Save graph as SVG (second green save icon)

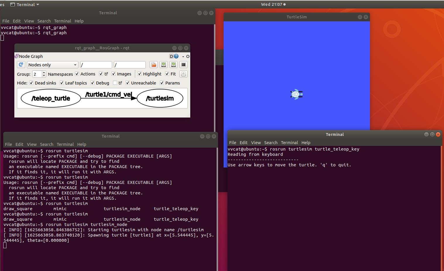coord(174,65)
